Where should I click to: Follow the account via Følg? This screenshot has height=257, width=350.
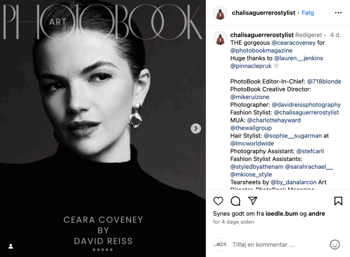(308, 13)
